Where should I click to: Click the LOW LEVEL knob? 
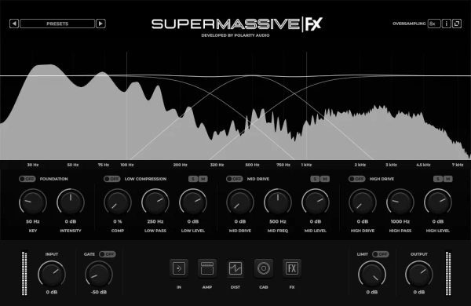tap(193, 202)
